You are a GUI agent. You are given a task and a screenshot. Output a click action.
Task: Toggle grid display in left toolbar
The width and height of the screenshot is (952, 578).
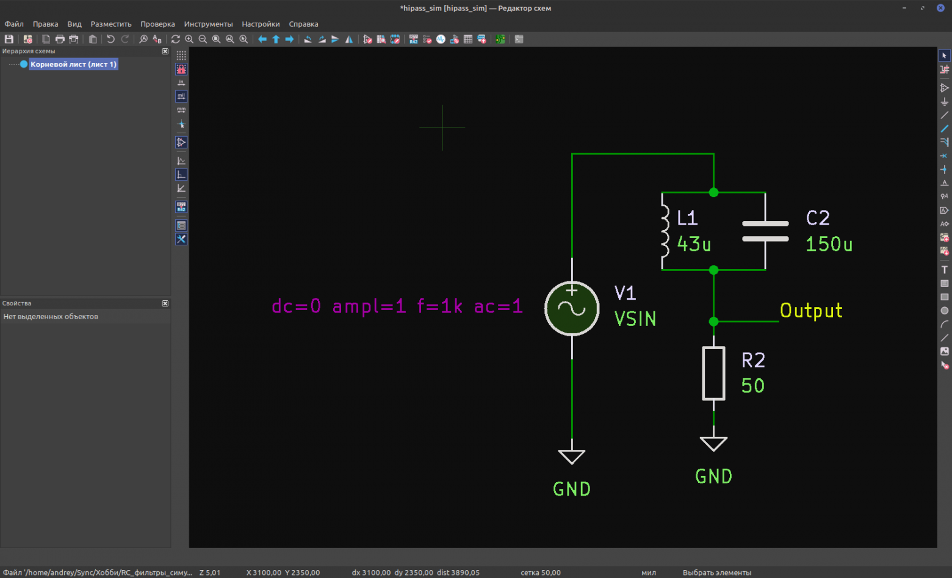[x=181, y=56]
